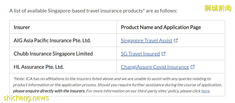Click external-link icon beside Singapore Travel Assist
Screen dimensions: 235x103
(176, 40)
